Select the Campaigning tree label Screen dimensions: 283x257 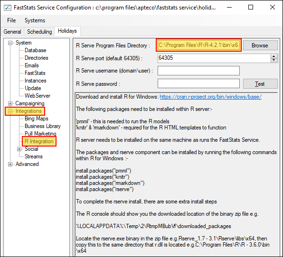(x=30, y=103)
